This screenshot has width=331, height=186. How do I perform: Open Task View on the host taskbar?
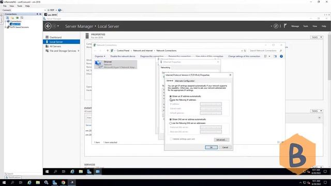pos(21,182)
